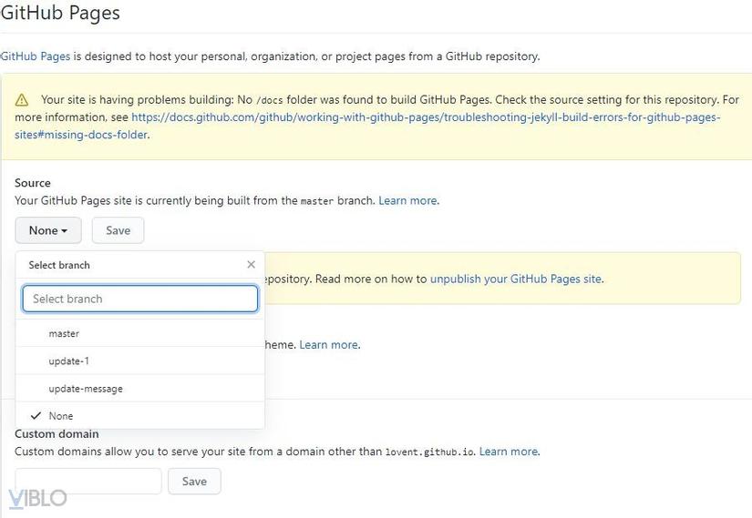Close the Select branch popup

point(251,265)
